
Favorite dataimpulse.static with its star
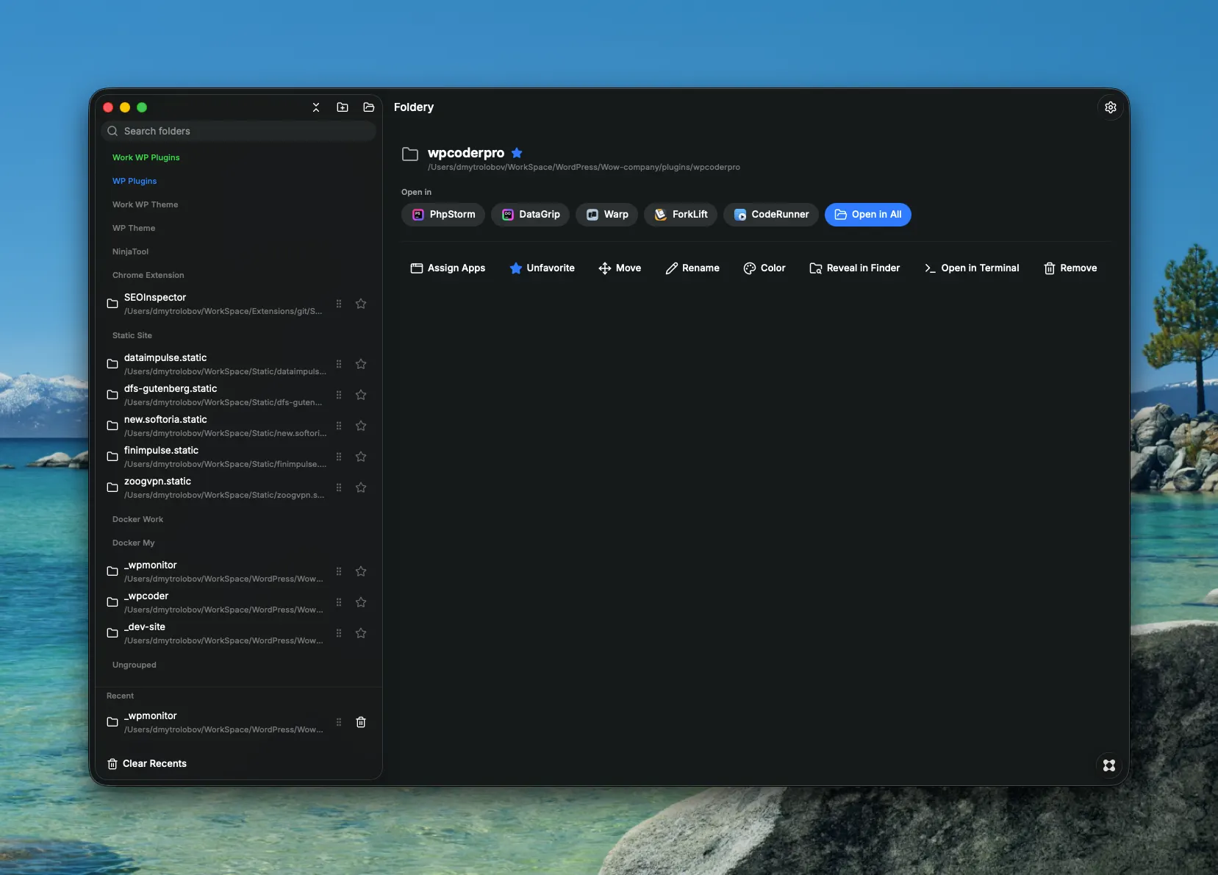click(361, 364)
